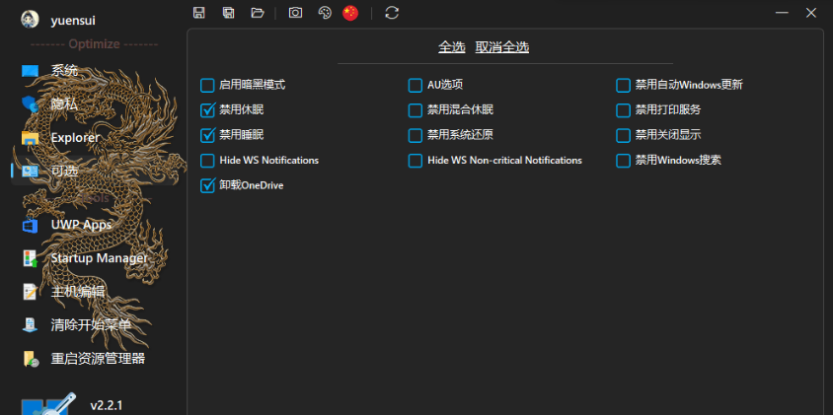Click the 重启资源管理器 folder icon
The image size is (833, 415).
pos(31,359)
